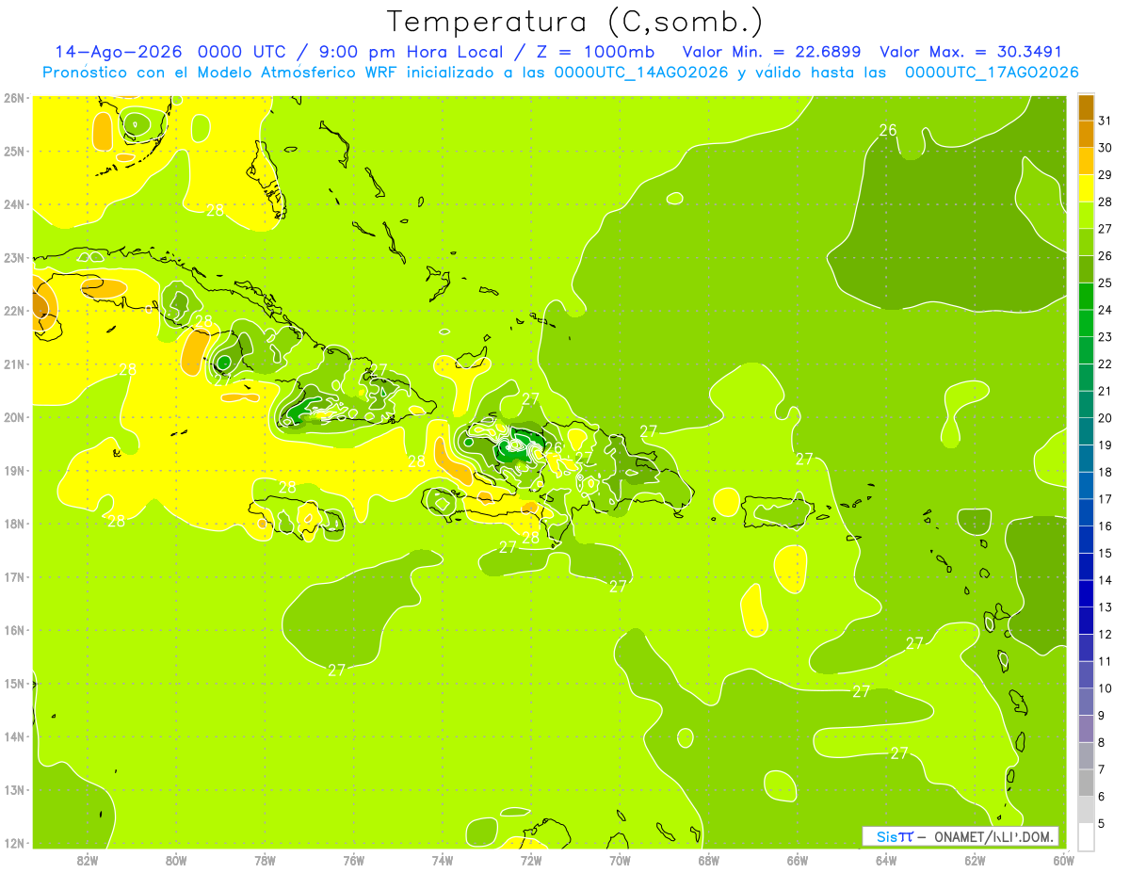Click the 23N latitude axis label
This screenshot has width=1130, height=873.
click(x=14, y=257)
